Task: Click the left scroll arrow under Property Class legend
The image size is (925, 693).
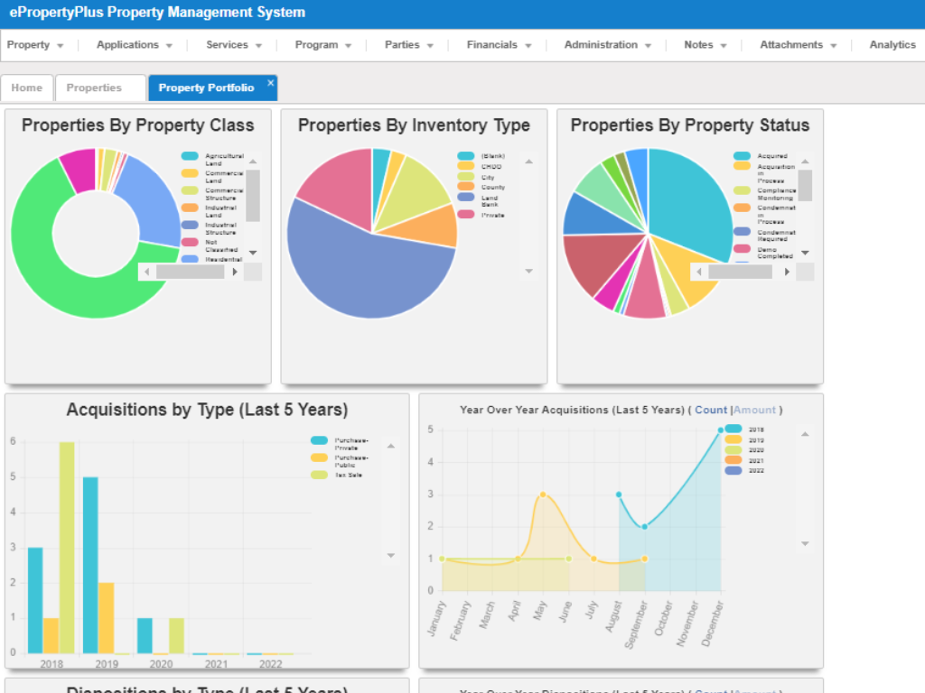Action: pyautogui.click(x=146, y=271)
